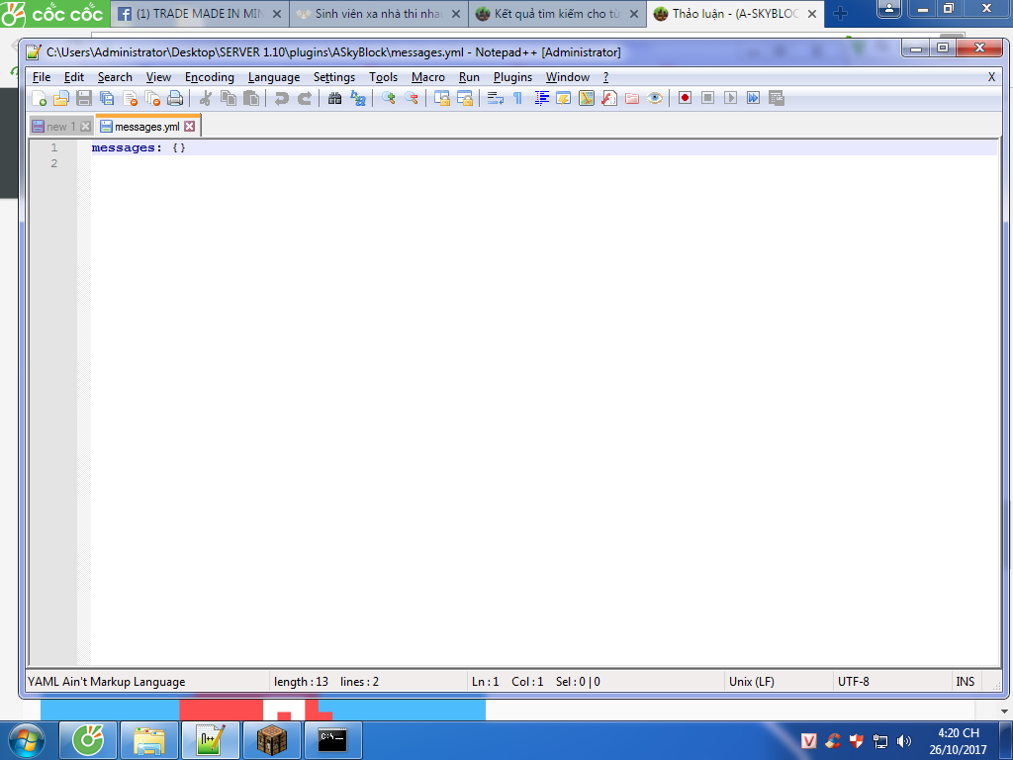Open the Encoding menu
This screenshot has height=760, width=1013.
[x=209, y=77]
